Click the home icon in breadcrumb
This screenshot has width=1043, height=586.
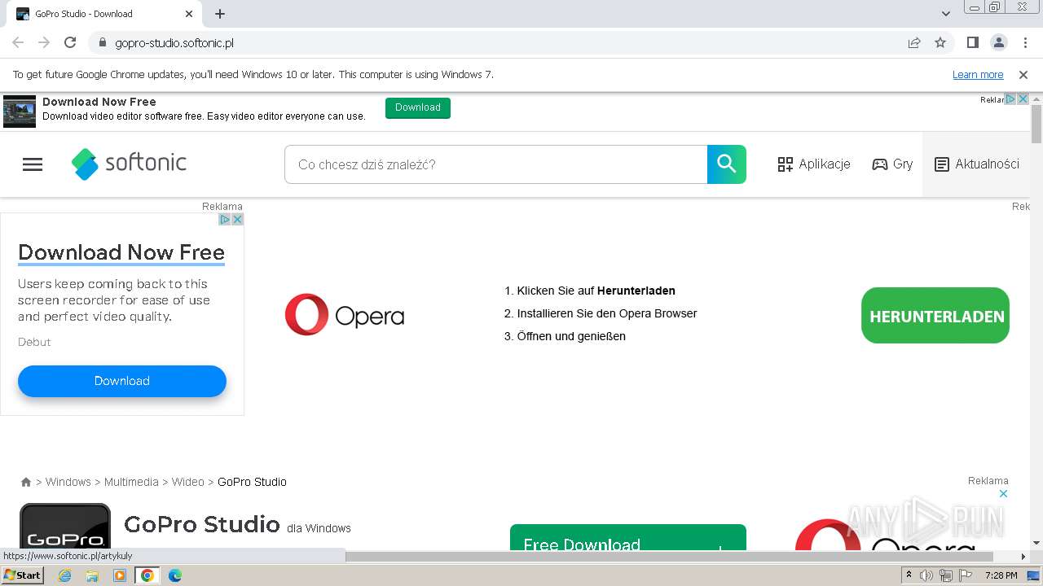(x=26, y=482)
